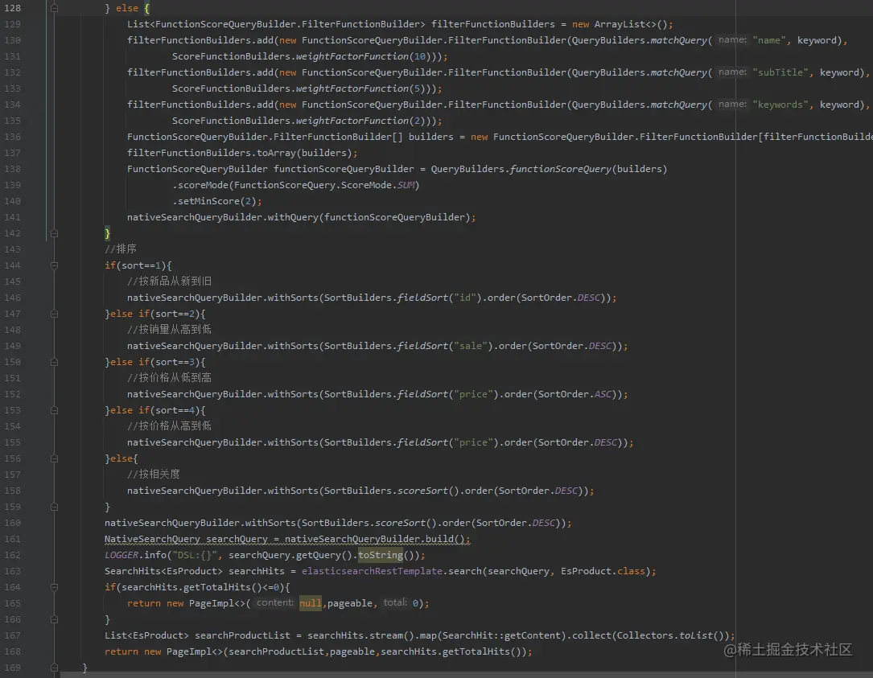Click the "LOGGER" identifier on line 162

click(121, 556)
